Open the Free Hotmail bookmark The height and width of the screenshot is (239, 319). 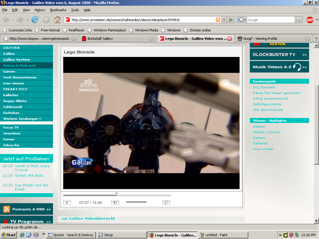coord(48,30)
